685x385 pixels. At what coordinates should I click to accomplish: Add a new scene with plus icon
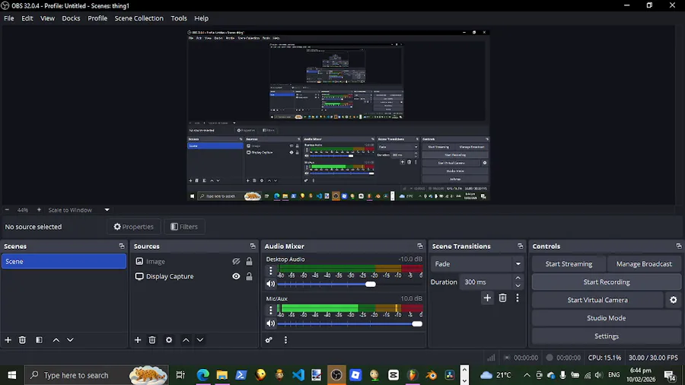(8, 339)
